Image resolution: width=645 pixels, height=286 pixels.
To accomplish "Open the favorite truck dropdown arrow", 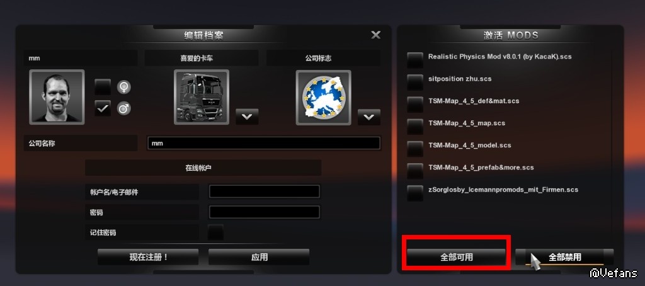I will coord(247,117).
